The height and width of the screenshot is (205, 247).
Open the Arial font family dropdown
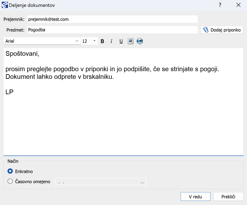tap(77, 41)
